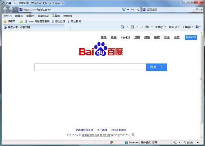Open the 贴吧 link
Image resolution: width=205 pixels, height=146 pixels.
coord(157,37)
